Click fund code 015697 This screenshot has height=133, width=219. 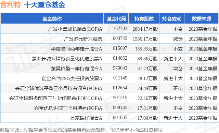click(120, 48)
